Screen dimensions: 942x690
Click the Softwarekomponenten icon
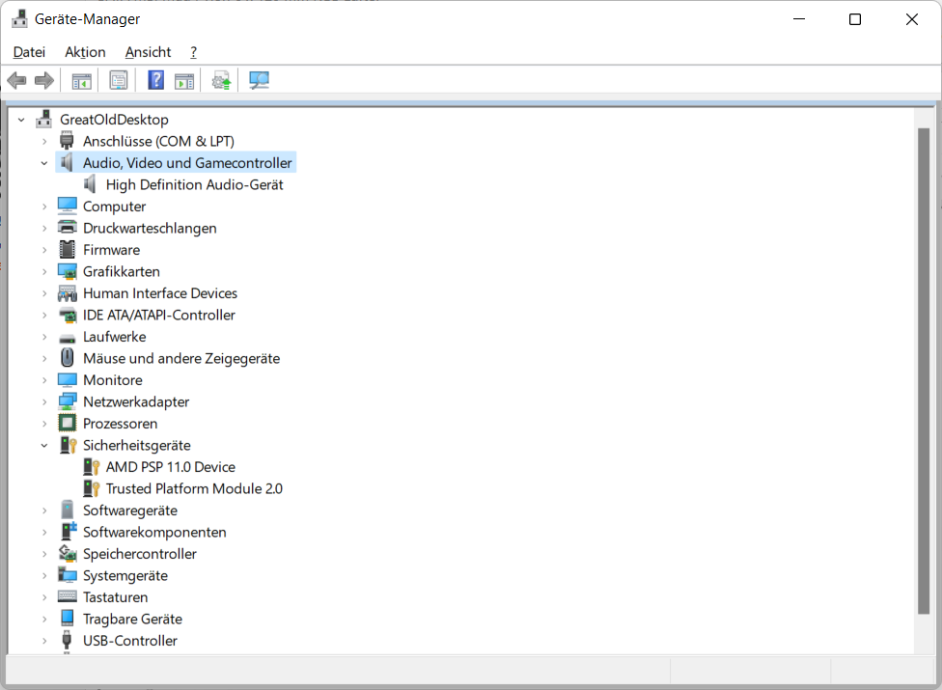(69, 531)
